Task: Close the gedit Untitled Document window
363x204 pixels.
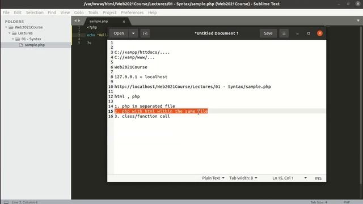Action: coord(320,33)
